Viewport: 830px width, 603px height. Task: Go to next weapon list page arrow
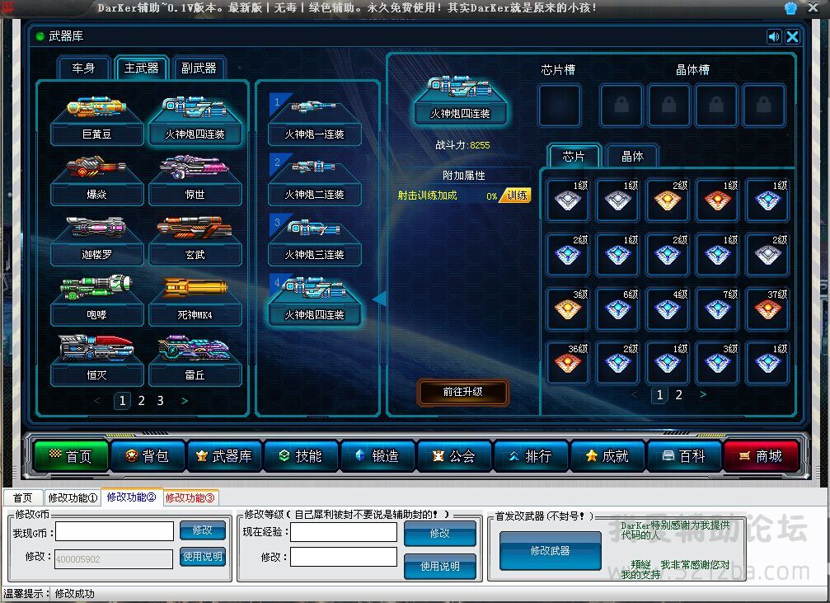pos(185,401)
